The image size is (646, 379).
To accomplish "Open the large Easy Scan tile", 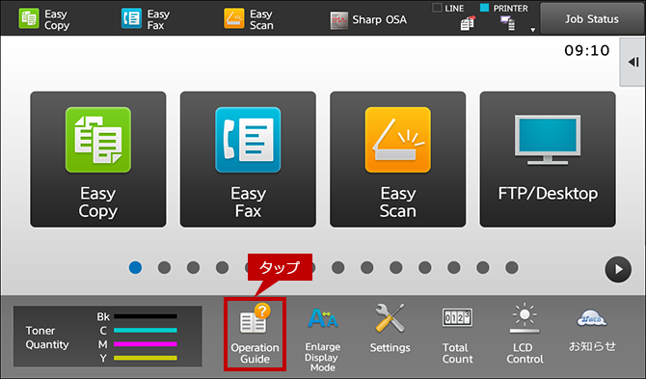I will (398, 159).
